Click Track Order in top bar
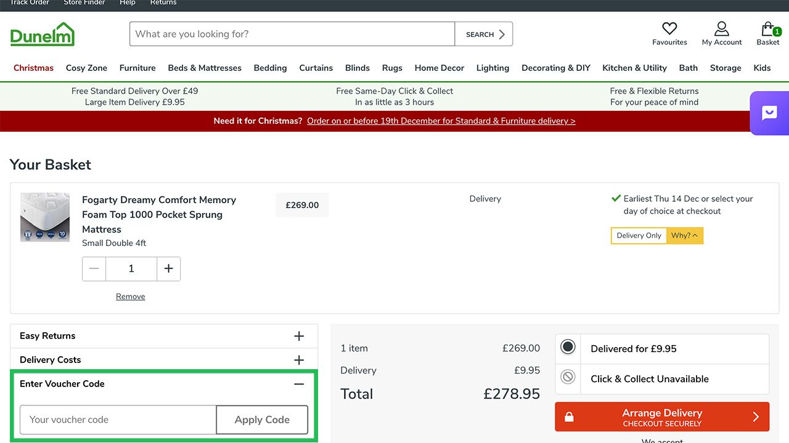The width and height of the screenshot is (789, 443). tap(30, 3)
